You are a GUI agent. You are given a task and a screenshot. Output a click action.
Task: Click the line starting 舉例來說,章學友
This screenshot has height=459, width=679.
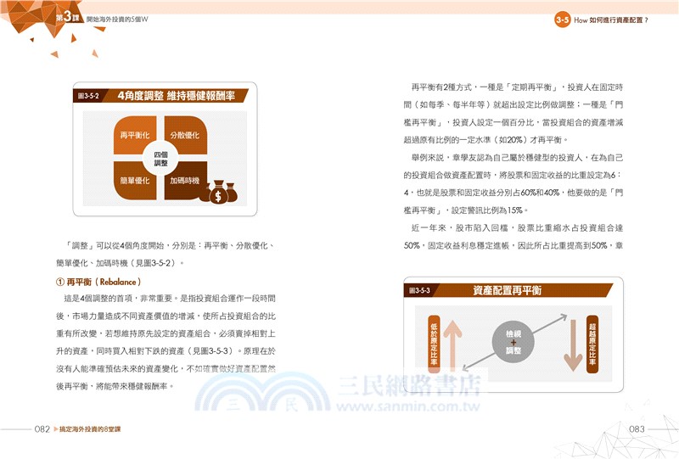click(517, 158)
